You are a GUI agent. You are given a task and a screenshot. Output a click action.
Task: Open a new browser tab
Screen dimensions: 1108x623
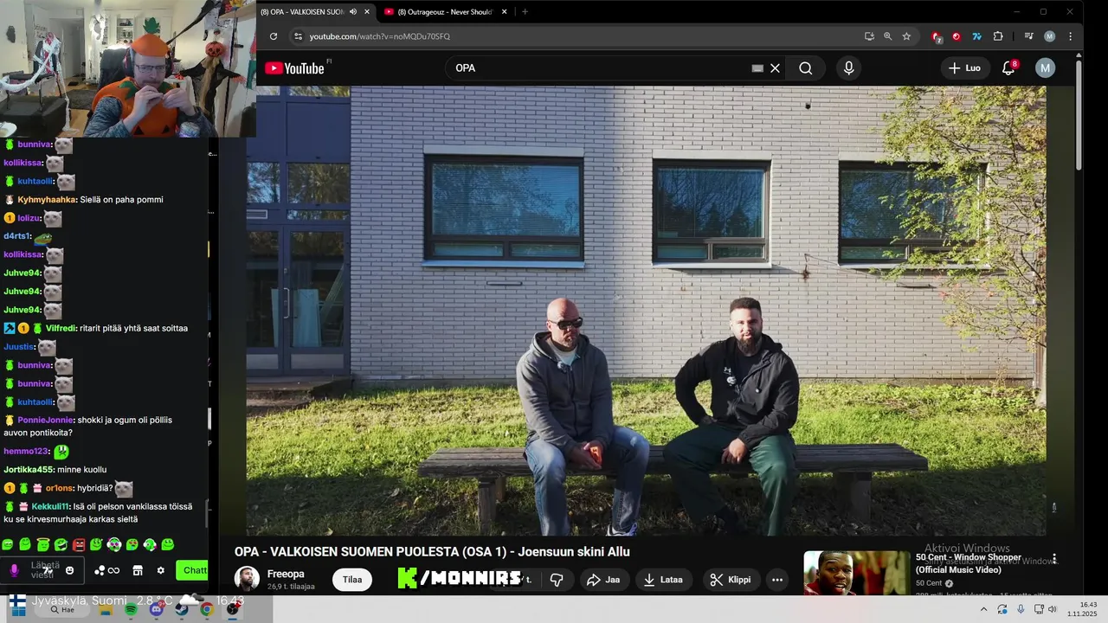point(525,12)
